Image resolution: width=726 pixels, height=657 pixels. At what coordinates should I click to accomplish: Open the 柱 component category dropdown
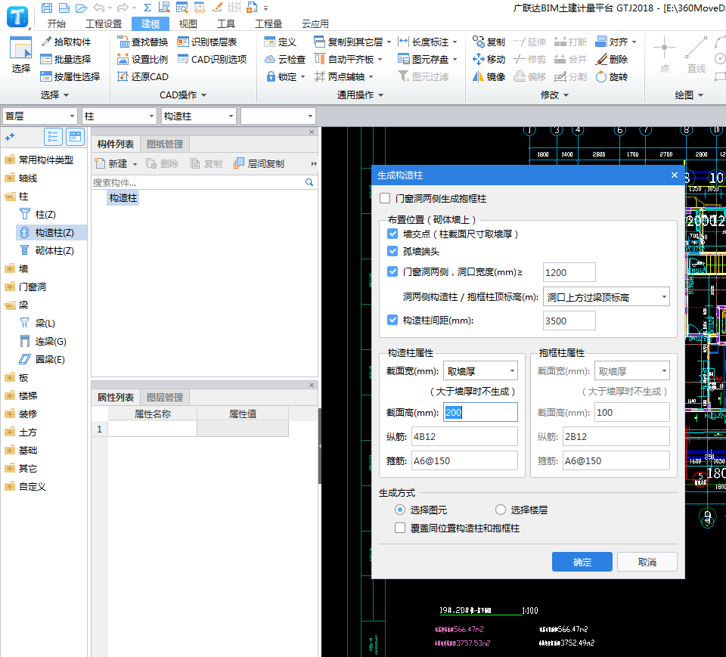pos(119,116)
